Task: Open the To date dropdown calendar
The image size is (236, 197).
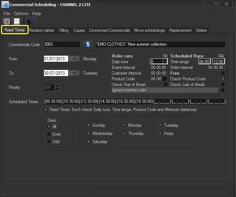Action: click(74, 73)
